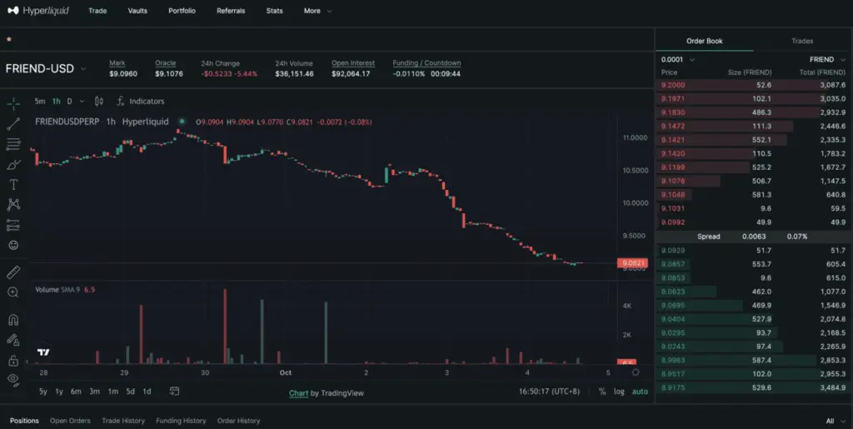Select the D timeframe
Image resolution: width=853 pixels, height=429 pixels.
(x=69, y=101)
